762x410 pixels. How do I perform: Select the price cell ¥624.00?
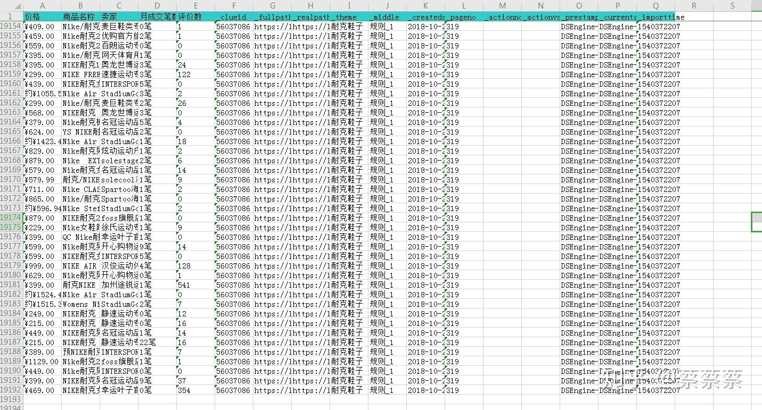coord(43,132)
